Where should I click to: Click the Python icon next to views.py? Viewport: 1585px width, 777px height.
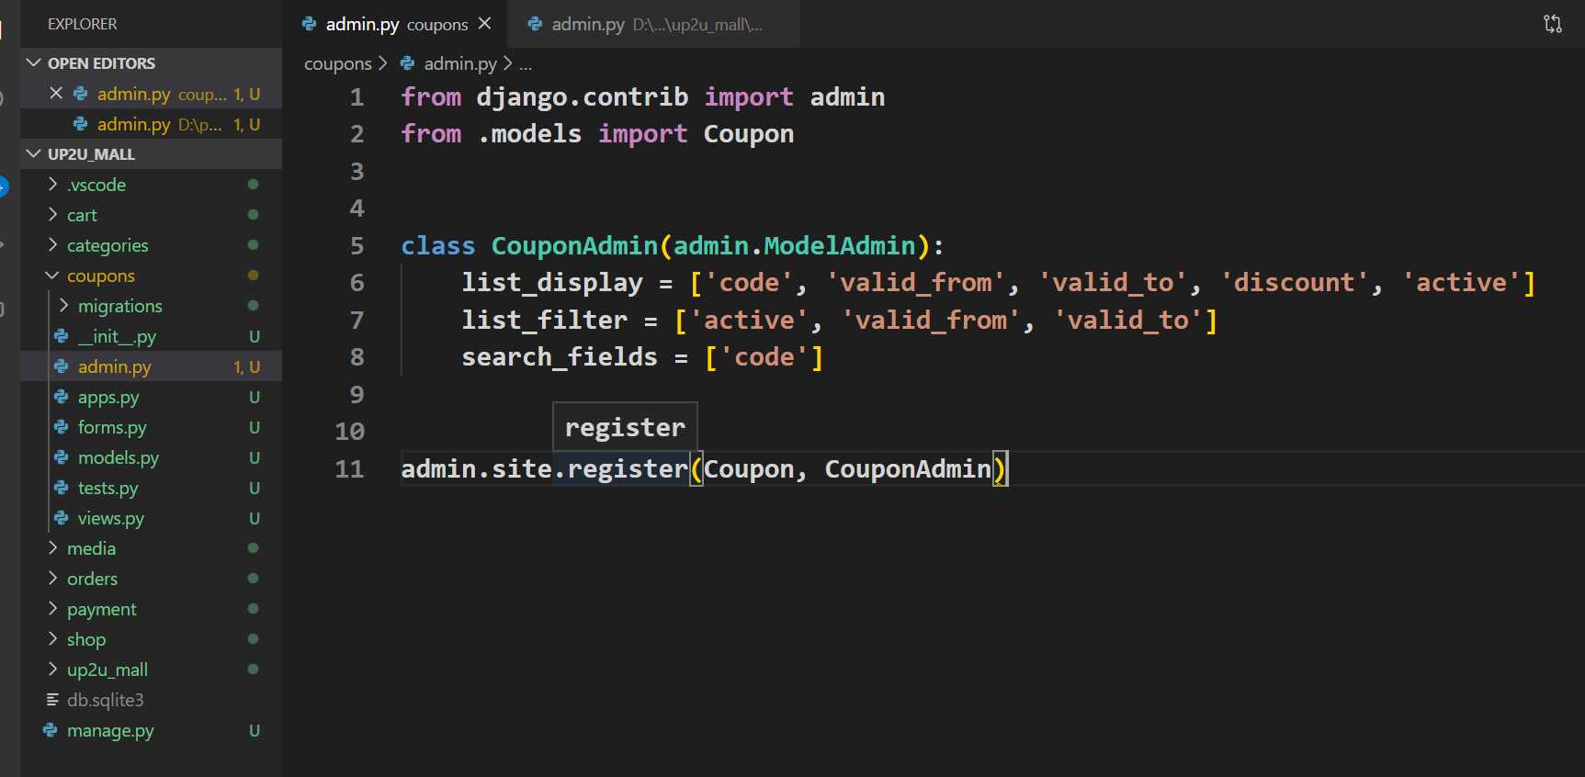pyautogui.click(x=62, y=518)
